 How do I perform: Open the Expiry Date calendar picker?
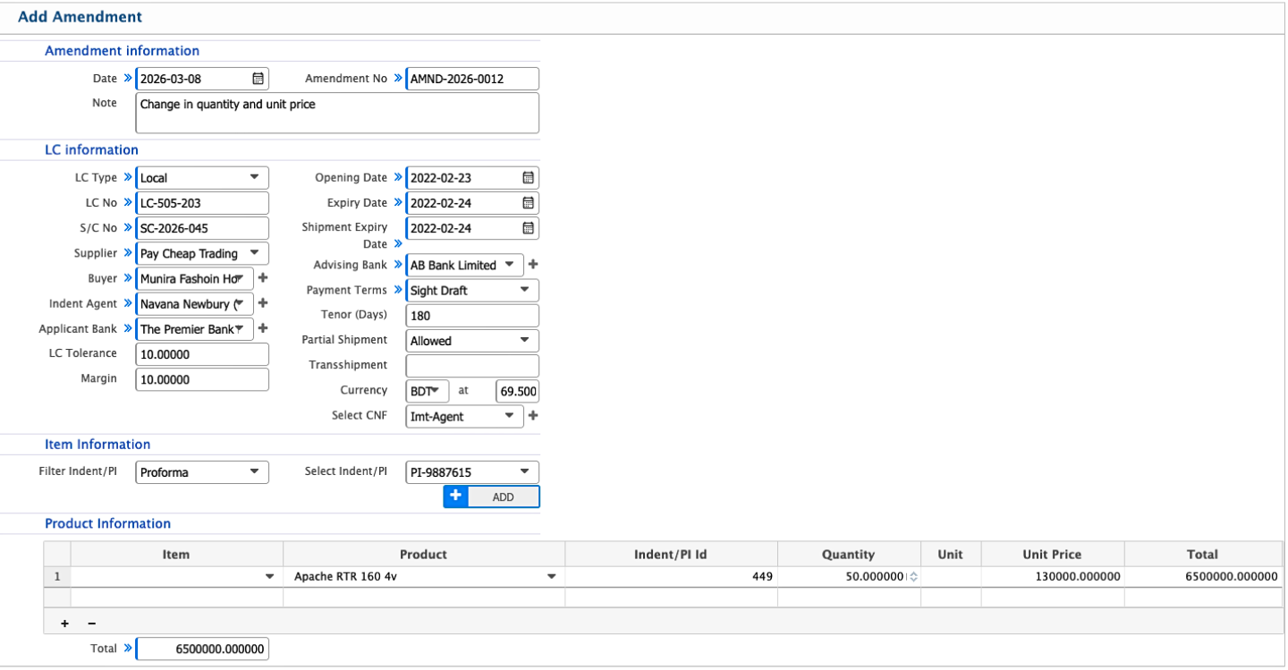(528, 202)
